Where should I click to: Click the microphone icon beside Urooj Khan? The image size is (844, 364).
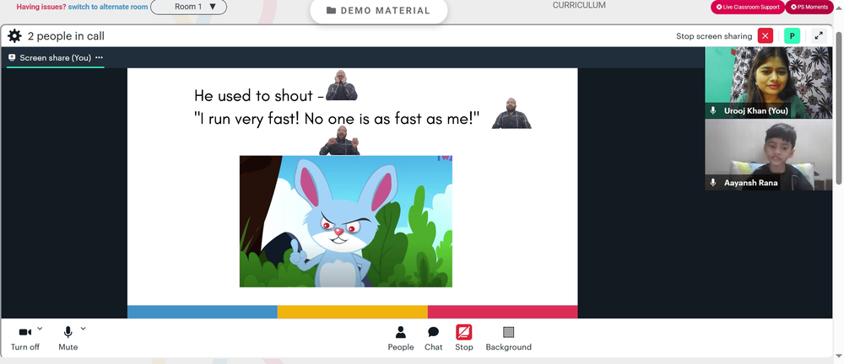[x=713, y=110]
